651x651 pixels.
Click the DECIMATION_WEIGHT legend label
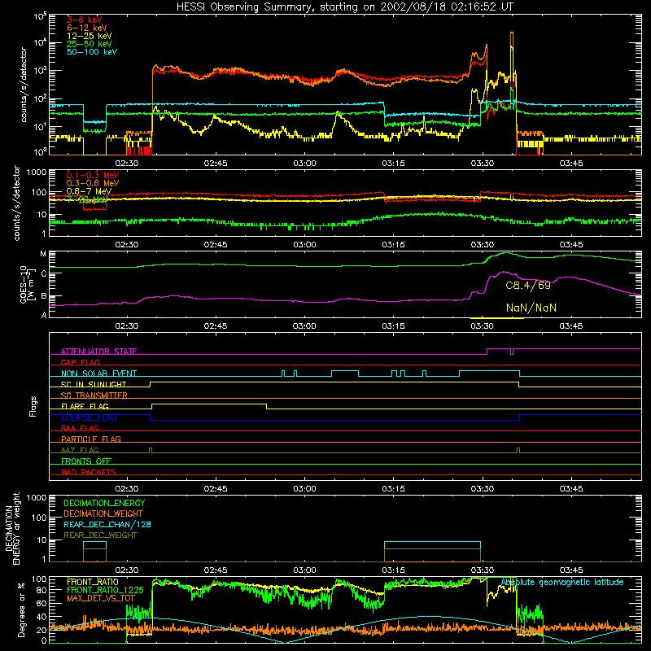pos(103,513)
